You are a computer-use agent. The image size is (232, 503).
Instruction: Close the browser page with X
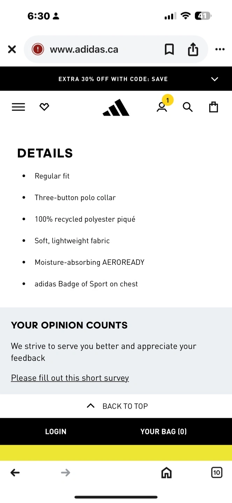click(12, 50)
